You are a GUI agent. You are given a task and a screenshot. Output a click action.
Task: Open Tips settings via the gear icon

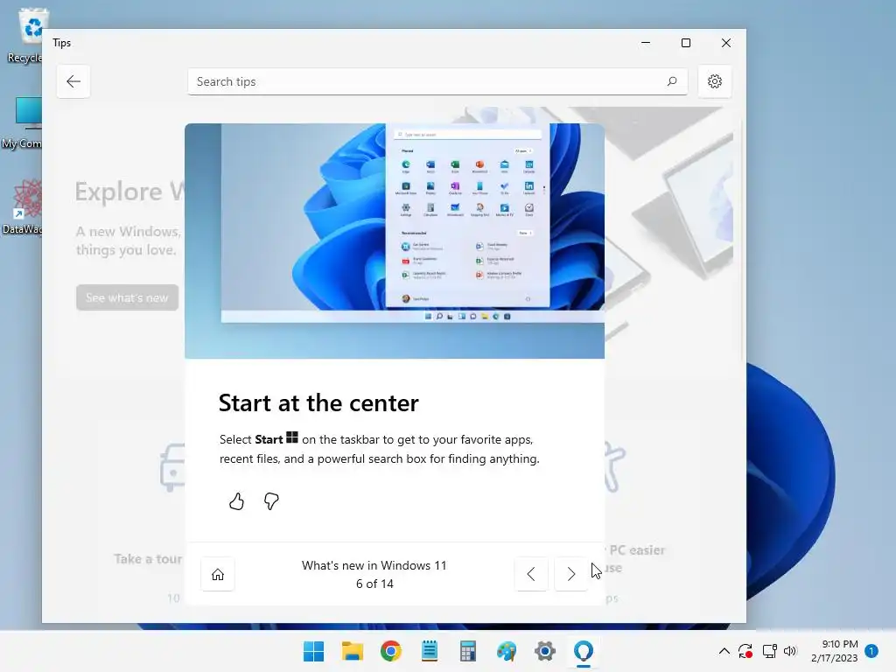[714, 81]
